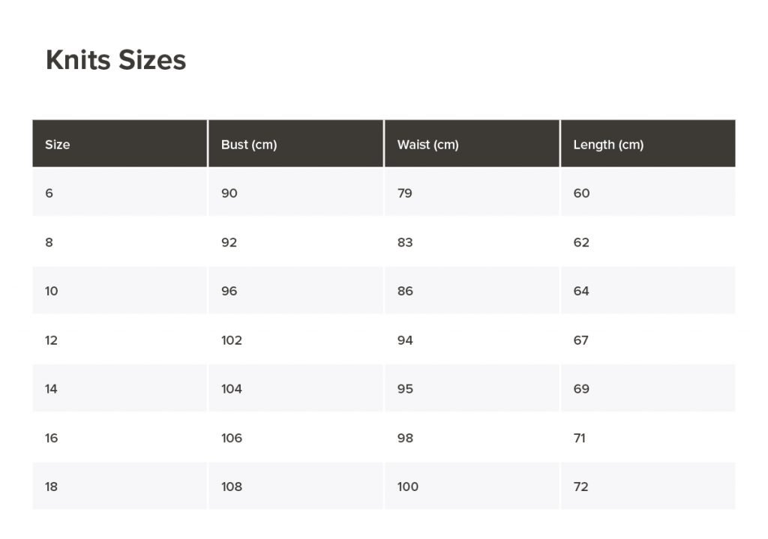Click bust value 90 for size 6
Viewport: 768px width, 539px height.
(x=229, y=193)
